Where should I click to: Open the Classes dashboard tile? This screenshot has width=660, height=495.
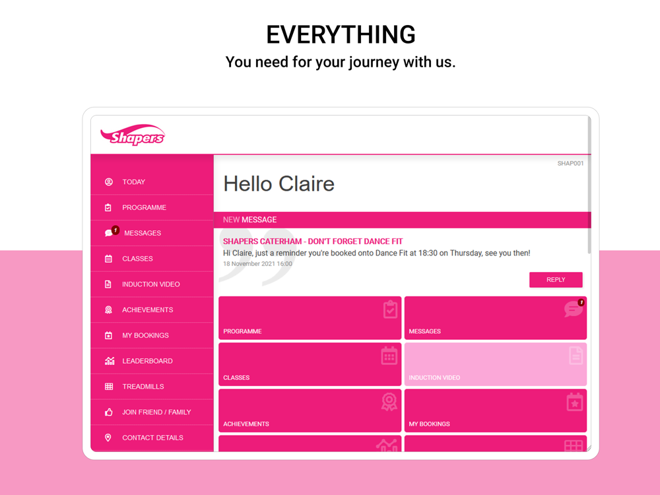coord(310,364)
